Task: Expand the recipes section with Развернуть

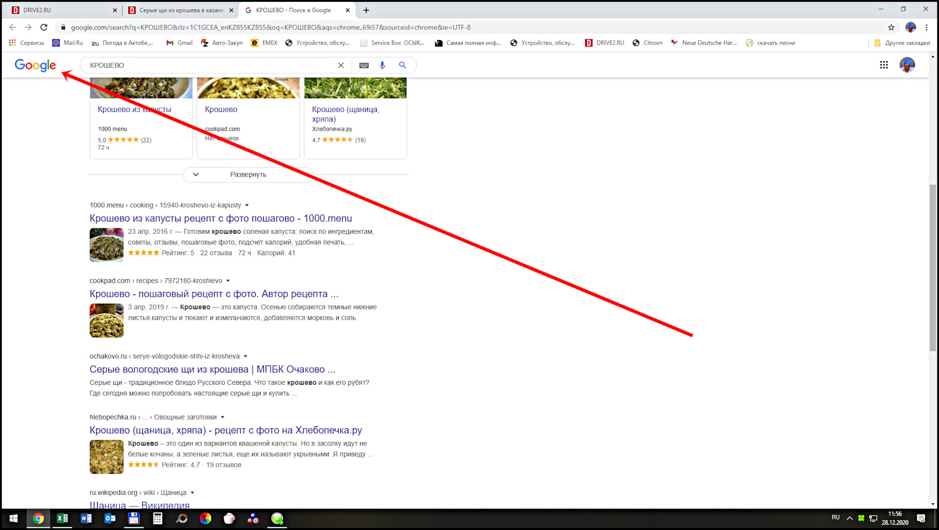Action: tap(248, 175)
